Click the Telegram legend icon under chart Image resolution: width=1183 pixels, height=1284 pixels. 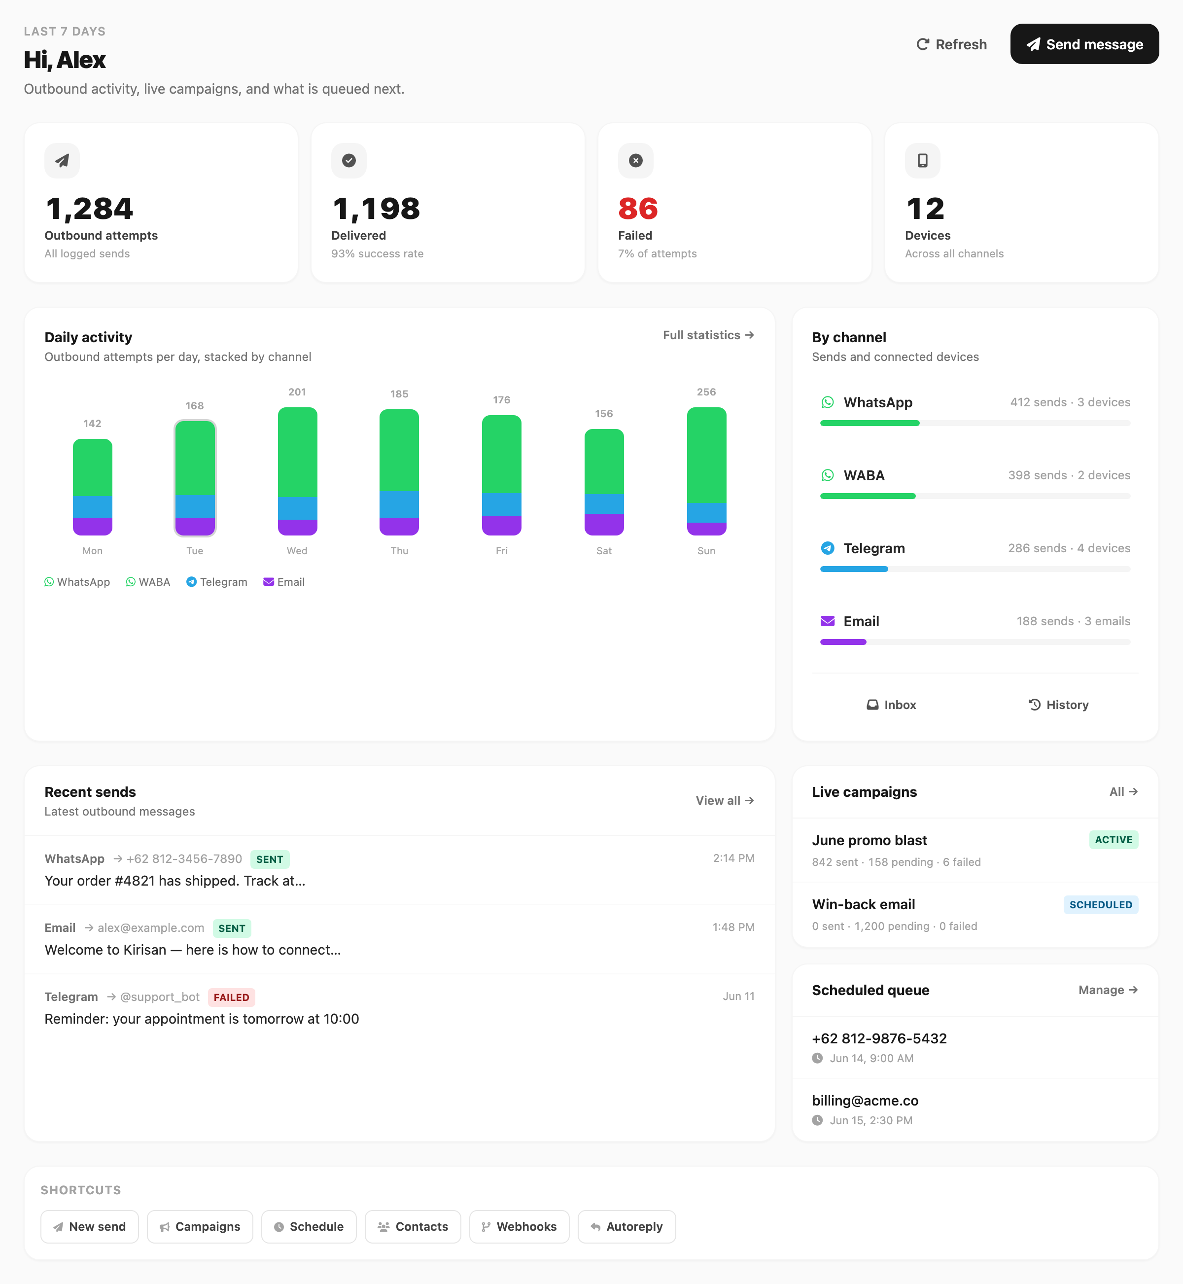pos(191,581)
